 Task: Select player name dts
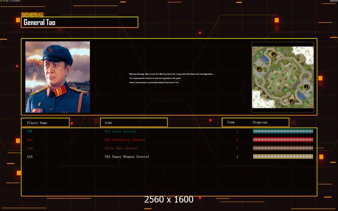[x=30, y=140]
